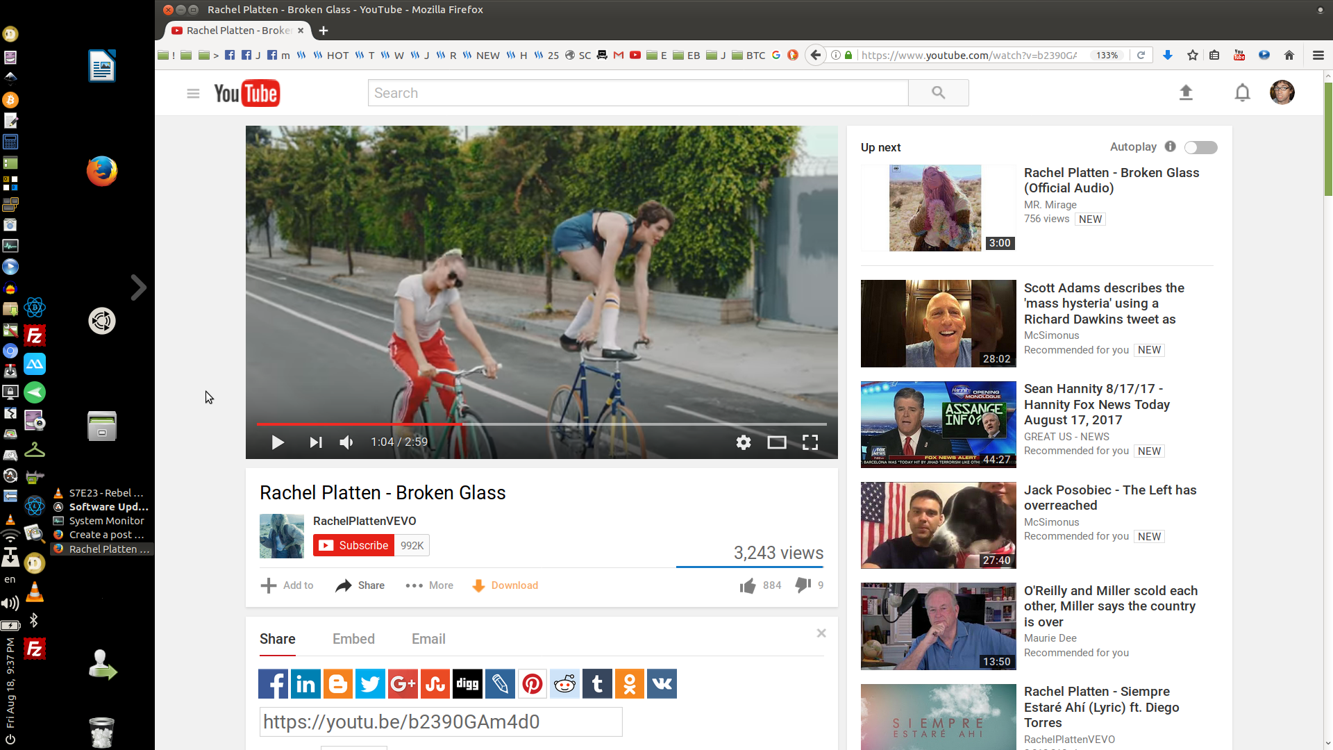Share to Odnoklassniki

click(x=630, y=684)
